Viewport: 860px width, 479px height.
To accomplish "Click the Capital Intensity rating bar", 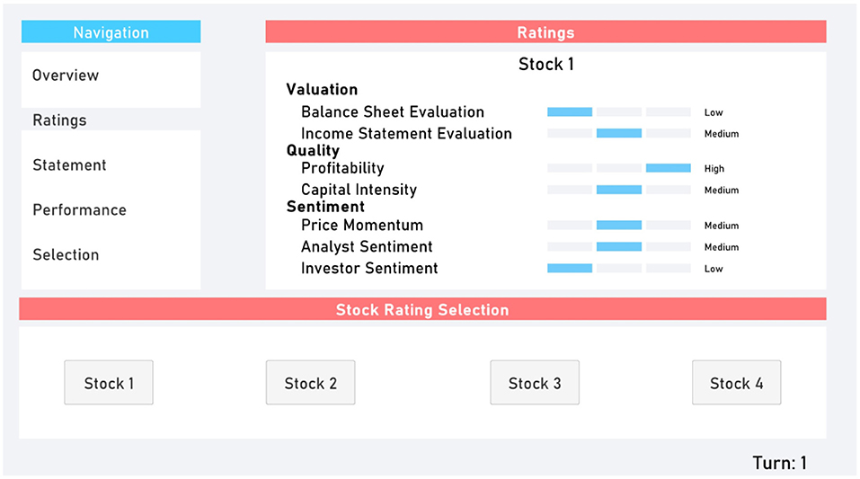I will (x=618, y=190).
